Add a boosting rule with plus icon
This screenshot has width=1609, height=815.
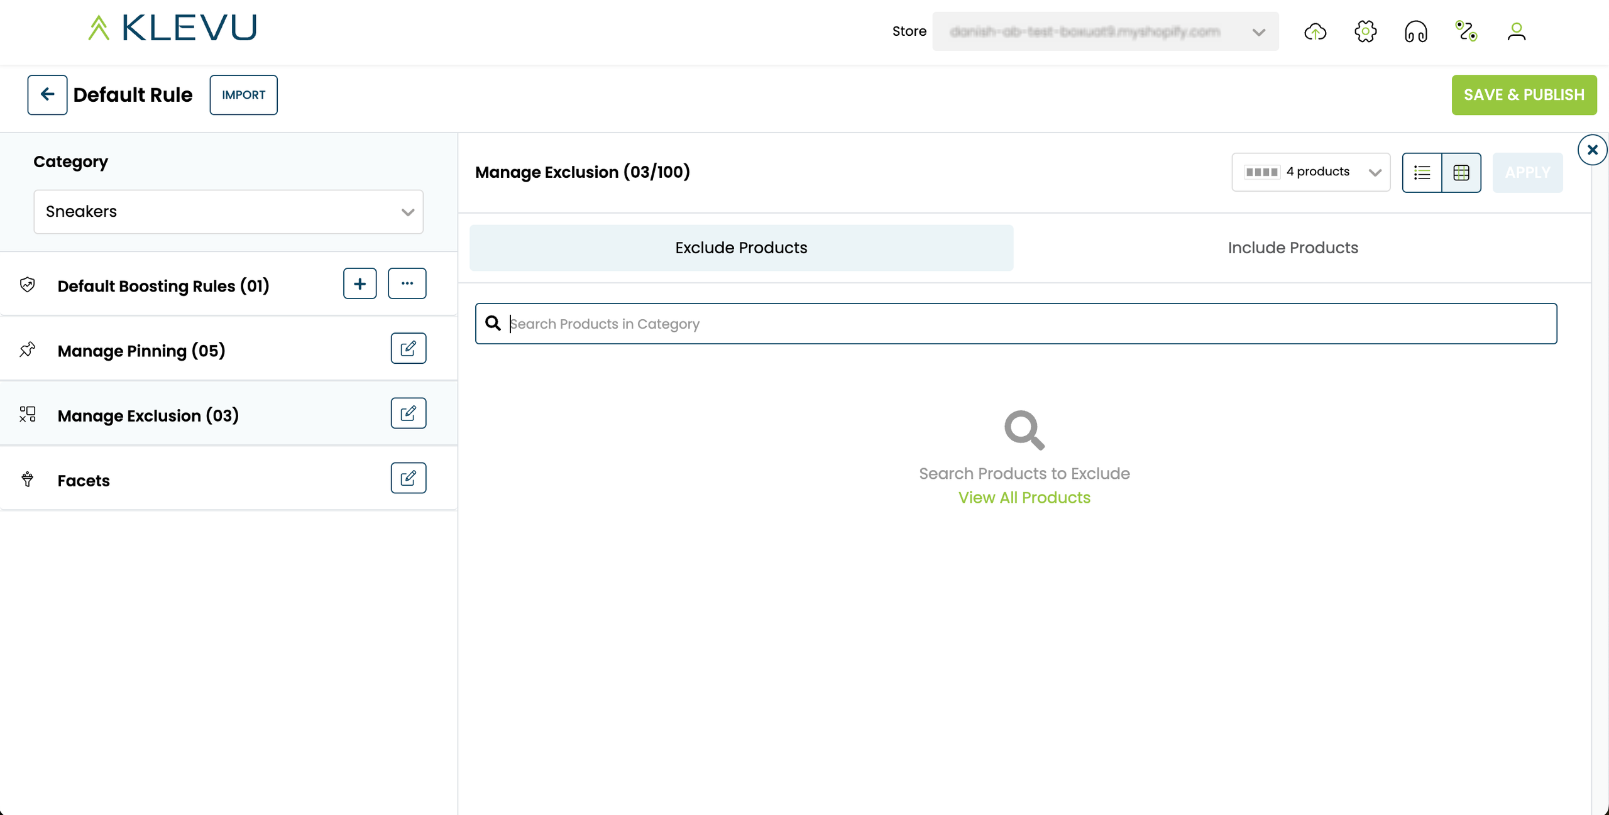pyautogui.click(x=360, y=283)
